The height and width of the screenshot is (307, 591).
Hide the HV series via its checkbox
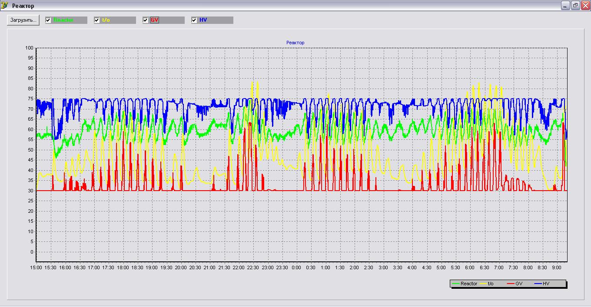tap(194, 20)
